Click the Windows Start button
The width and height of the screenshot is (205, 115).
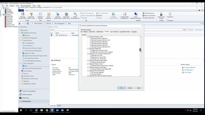pos(21,110)
